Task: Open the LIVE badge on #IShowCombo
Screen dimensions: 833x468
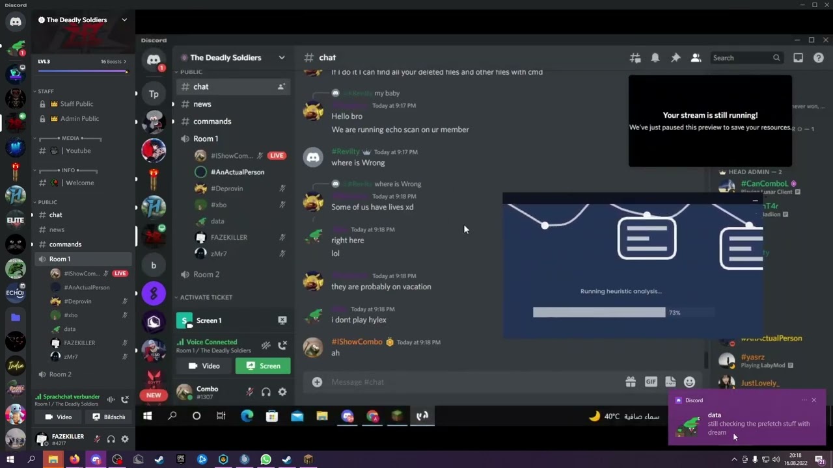Action: pos(277,156)
